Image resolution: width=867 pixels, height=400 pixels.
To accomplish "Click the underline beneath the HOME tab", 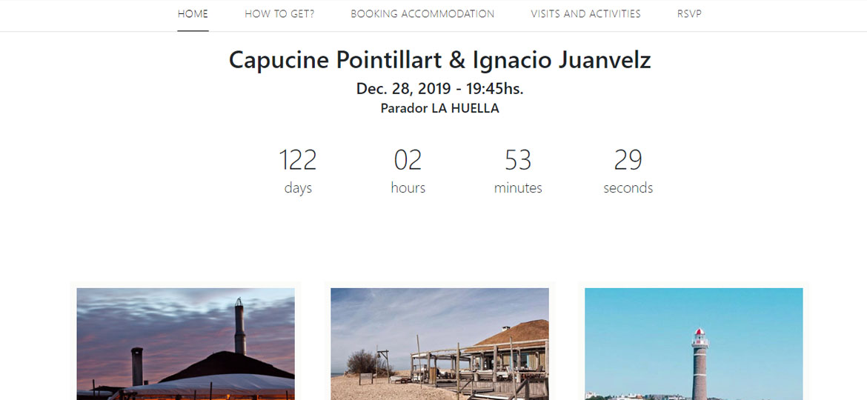I will point(193,30).
